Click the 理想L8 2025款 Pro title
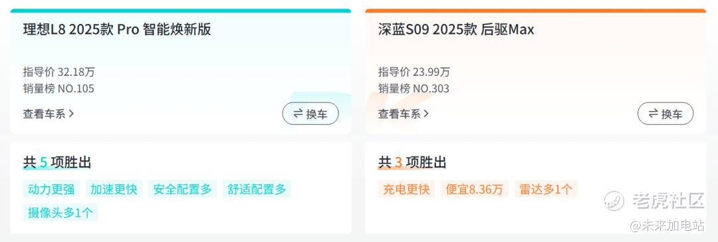Image resolution: width=718 pixels, height=242 pixels. click(x=117, y=30)
